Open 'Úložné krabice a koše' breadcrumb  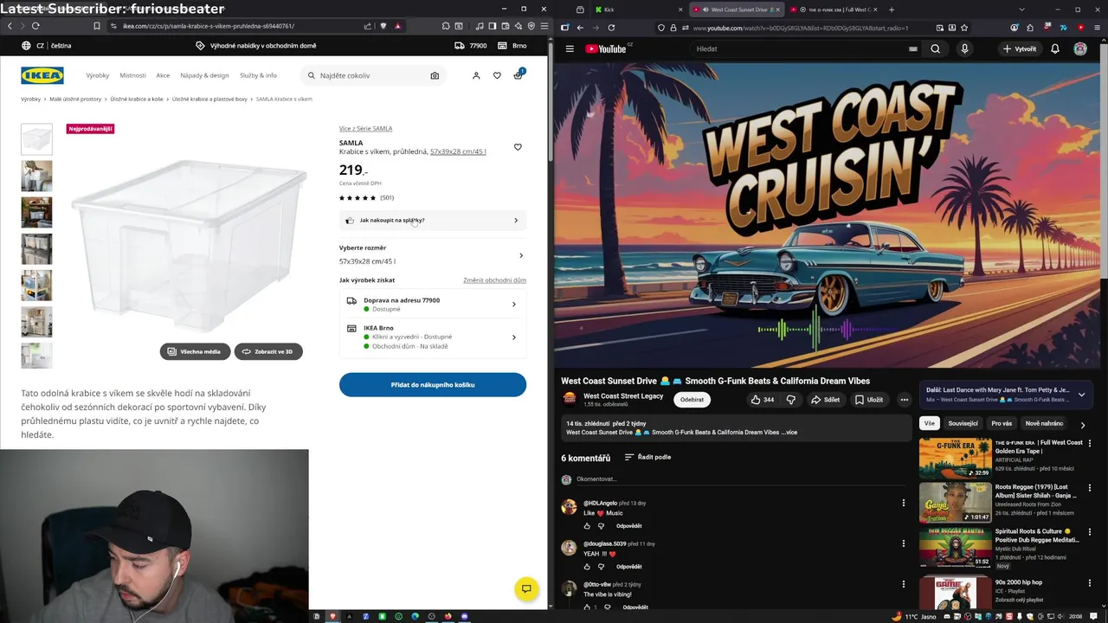point(137,100)
